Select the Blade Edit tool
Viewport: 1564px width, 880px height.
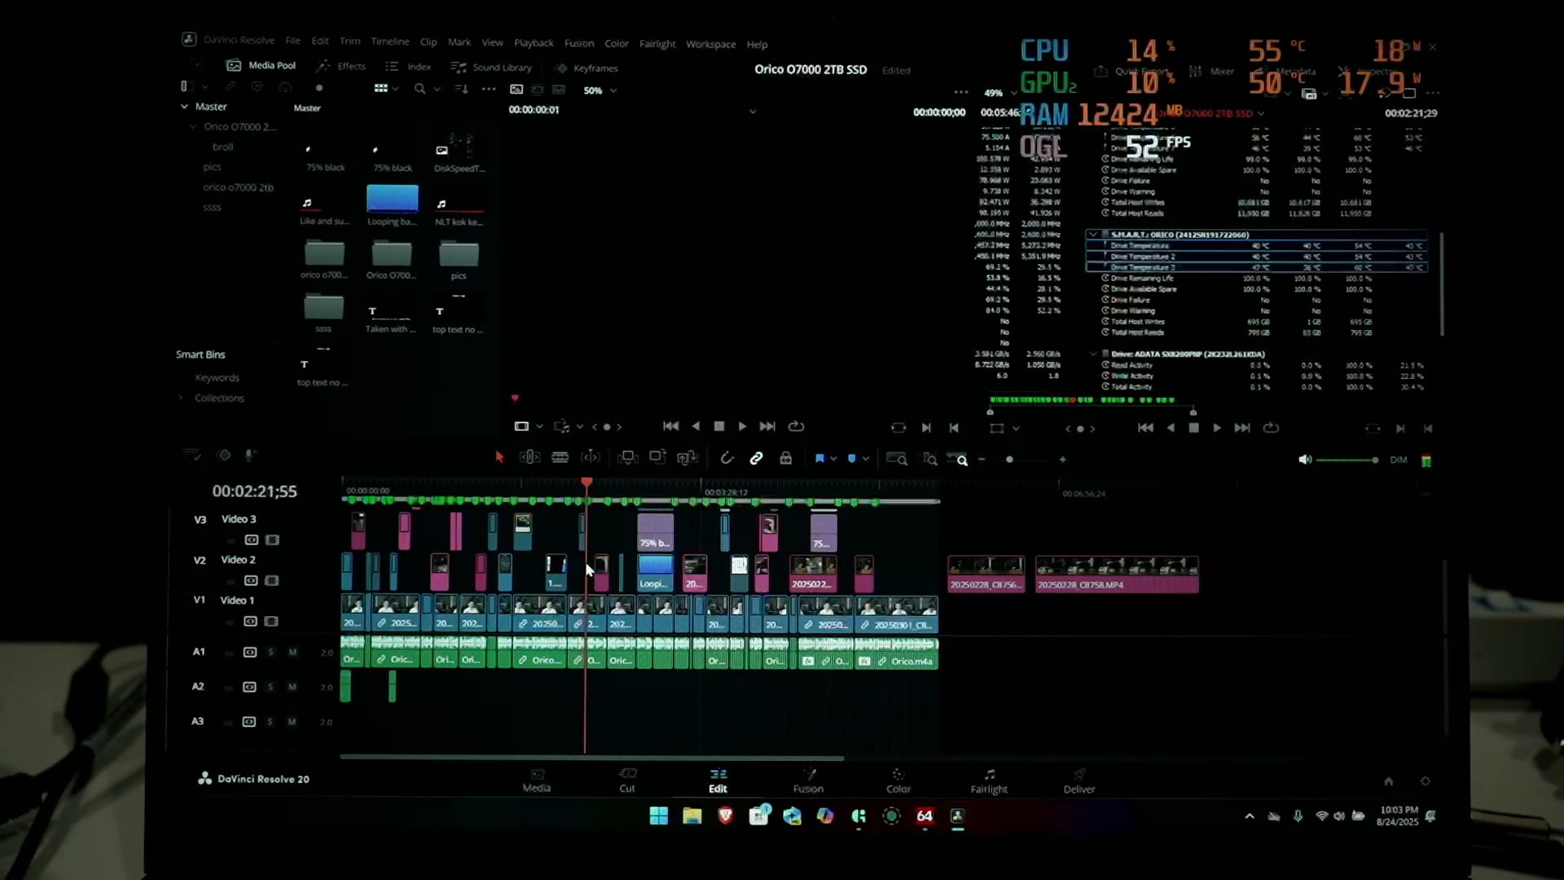click(x=560, y=458)
